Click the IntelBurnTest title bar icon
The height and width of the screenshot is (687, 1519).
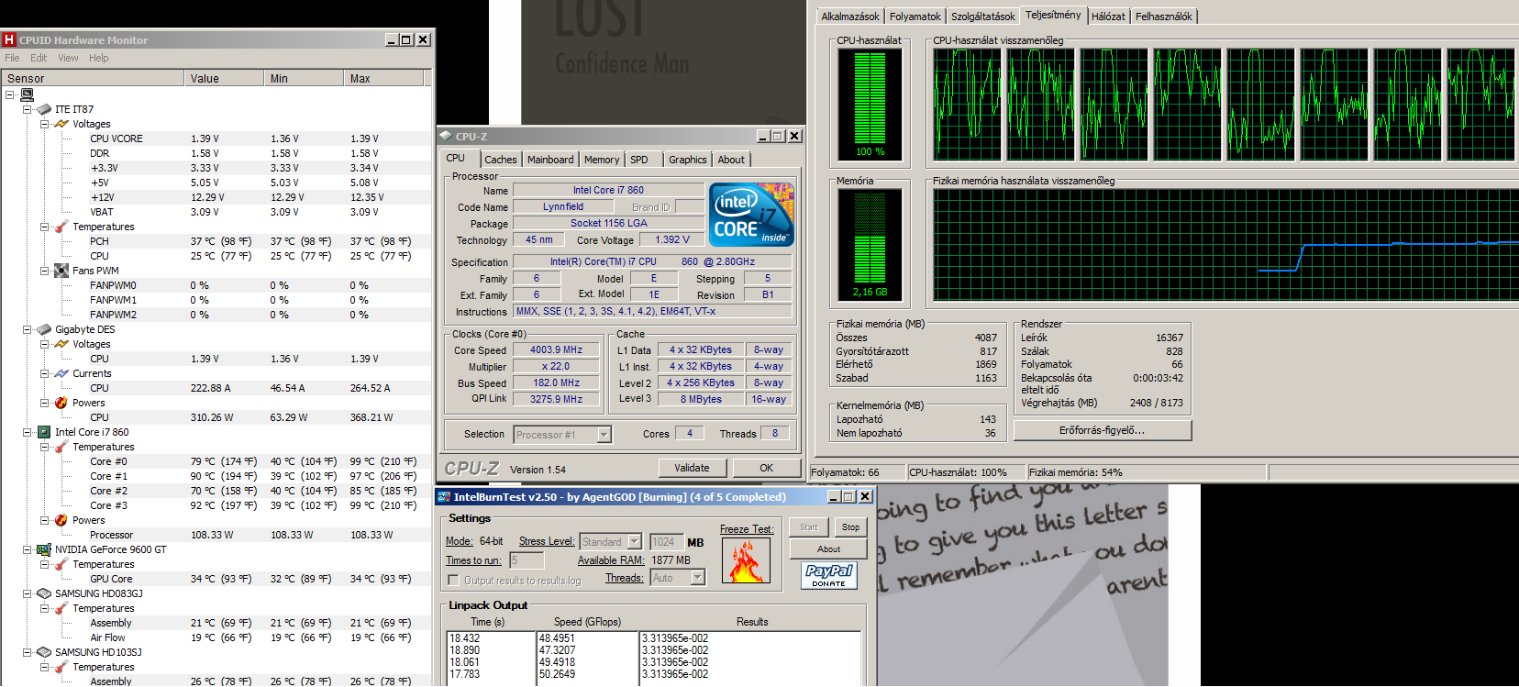pyautogui.click(x=443, y=496)
